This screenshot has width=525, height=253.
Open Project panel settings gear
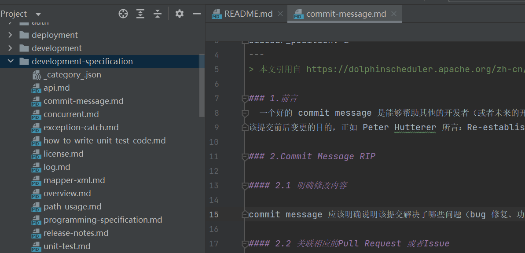coord(180,14)
